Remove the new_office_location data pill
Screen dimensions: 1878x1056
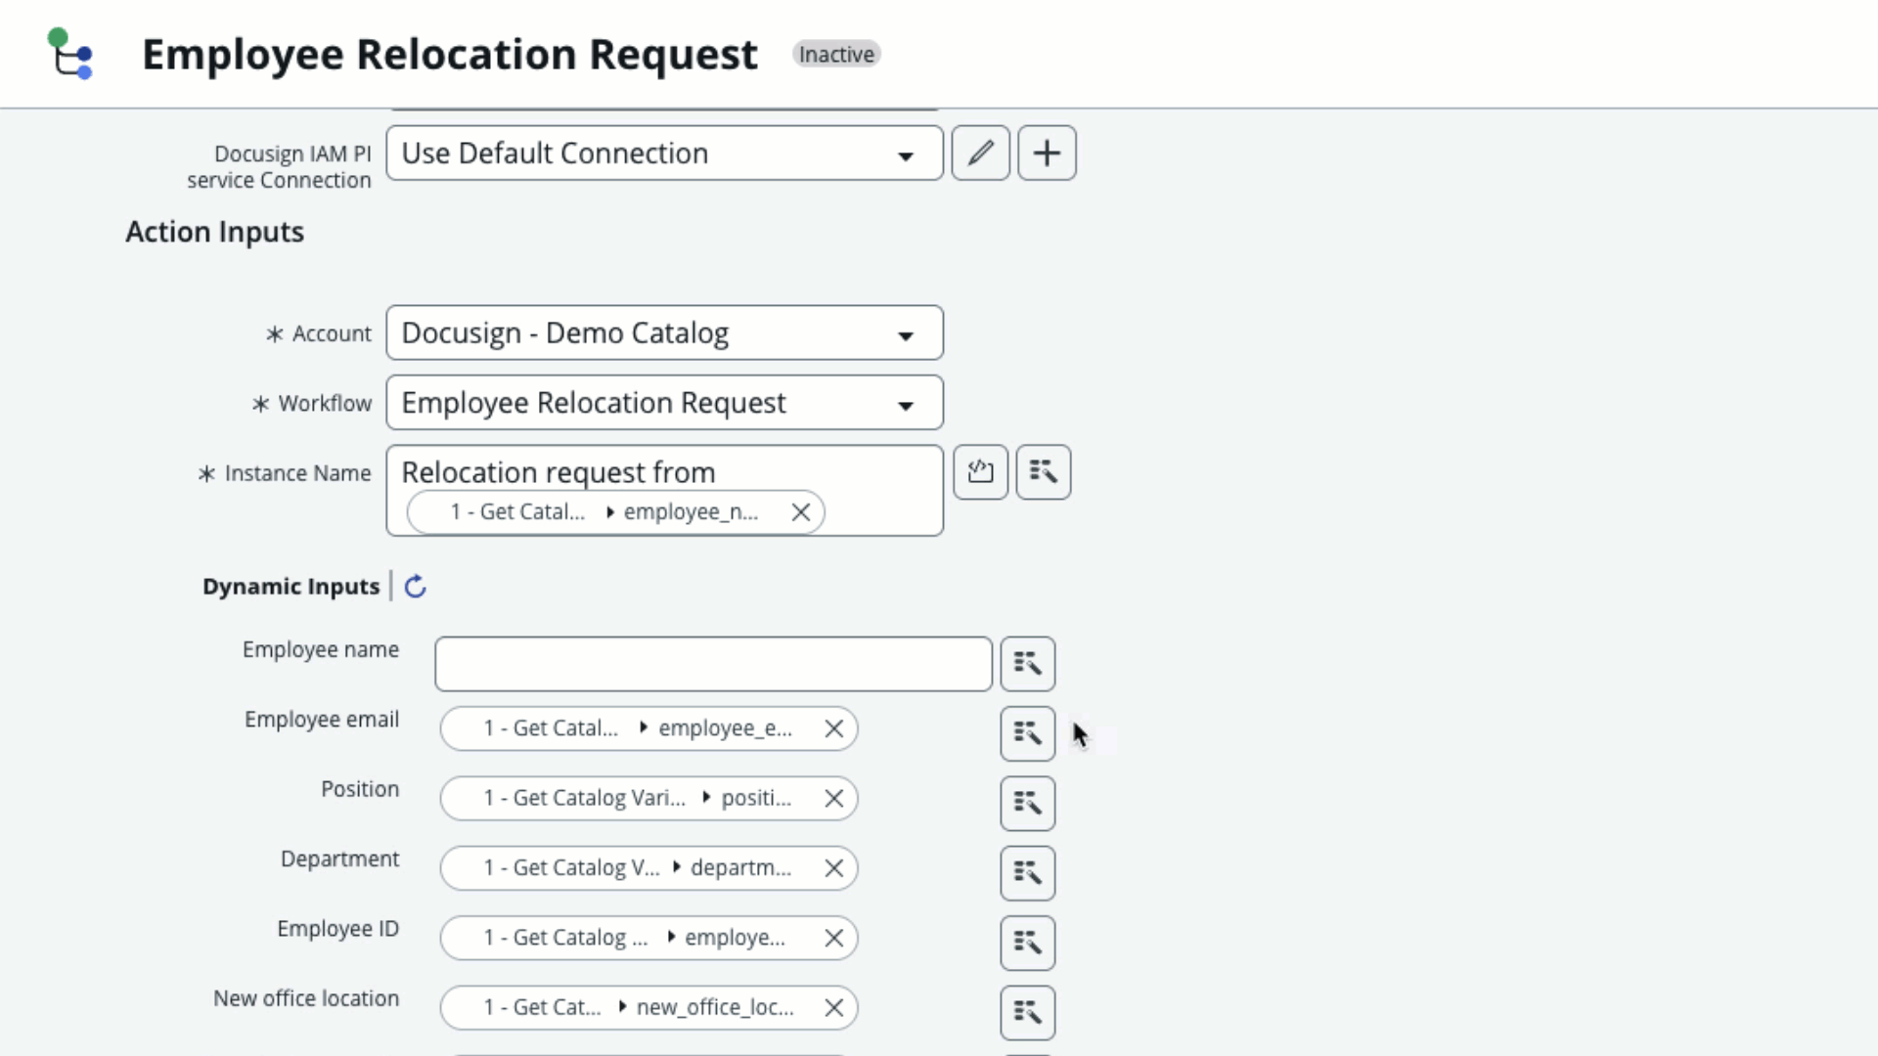tap(833, 1007)
